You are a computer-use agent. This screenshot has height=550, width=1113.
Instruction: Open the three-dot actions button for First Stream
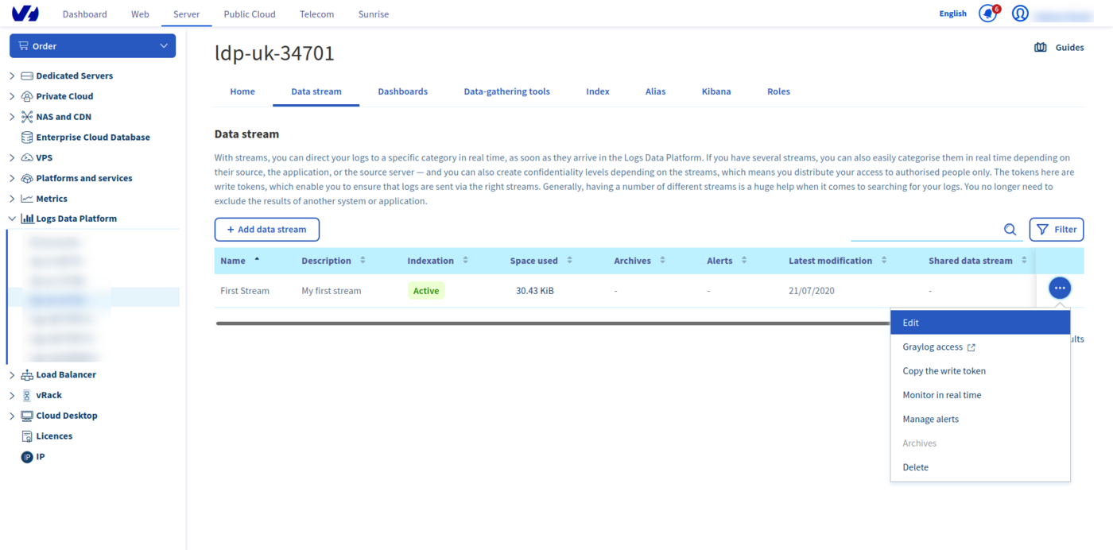pyautogui.click(x=1059, y=288)
